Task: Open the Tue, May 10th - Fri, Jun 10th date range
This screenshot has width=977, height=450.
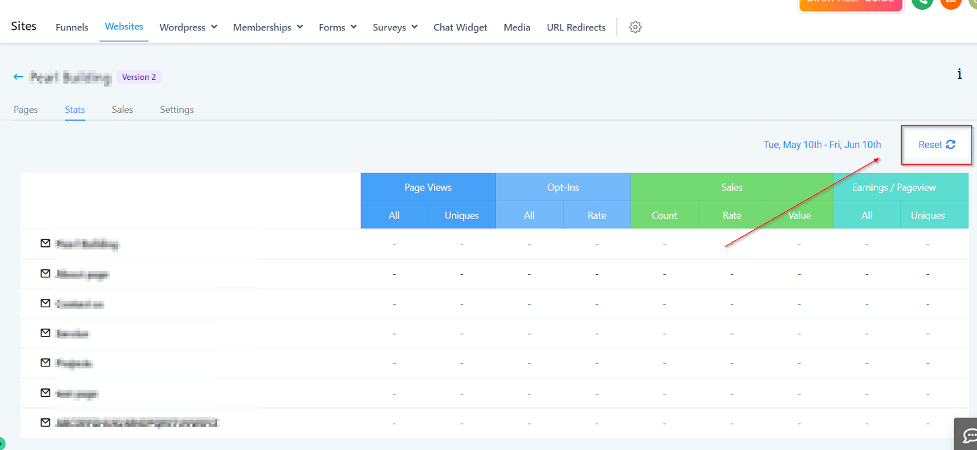Action: (822, 145)
